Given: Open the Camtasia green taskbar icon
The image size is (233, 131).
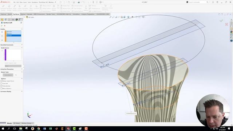Looking at the screenshot, I should click(x=74, y=128).
